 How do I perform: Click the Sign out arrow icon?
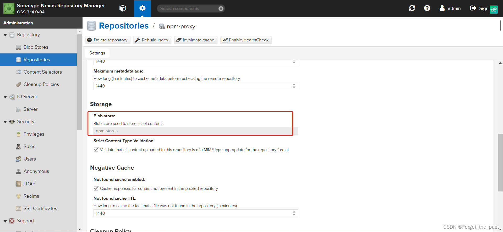473,8
